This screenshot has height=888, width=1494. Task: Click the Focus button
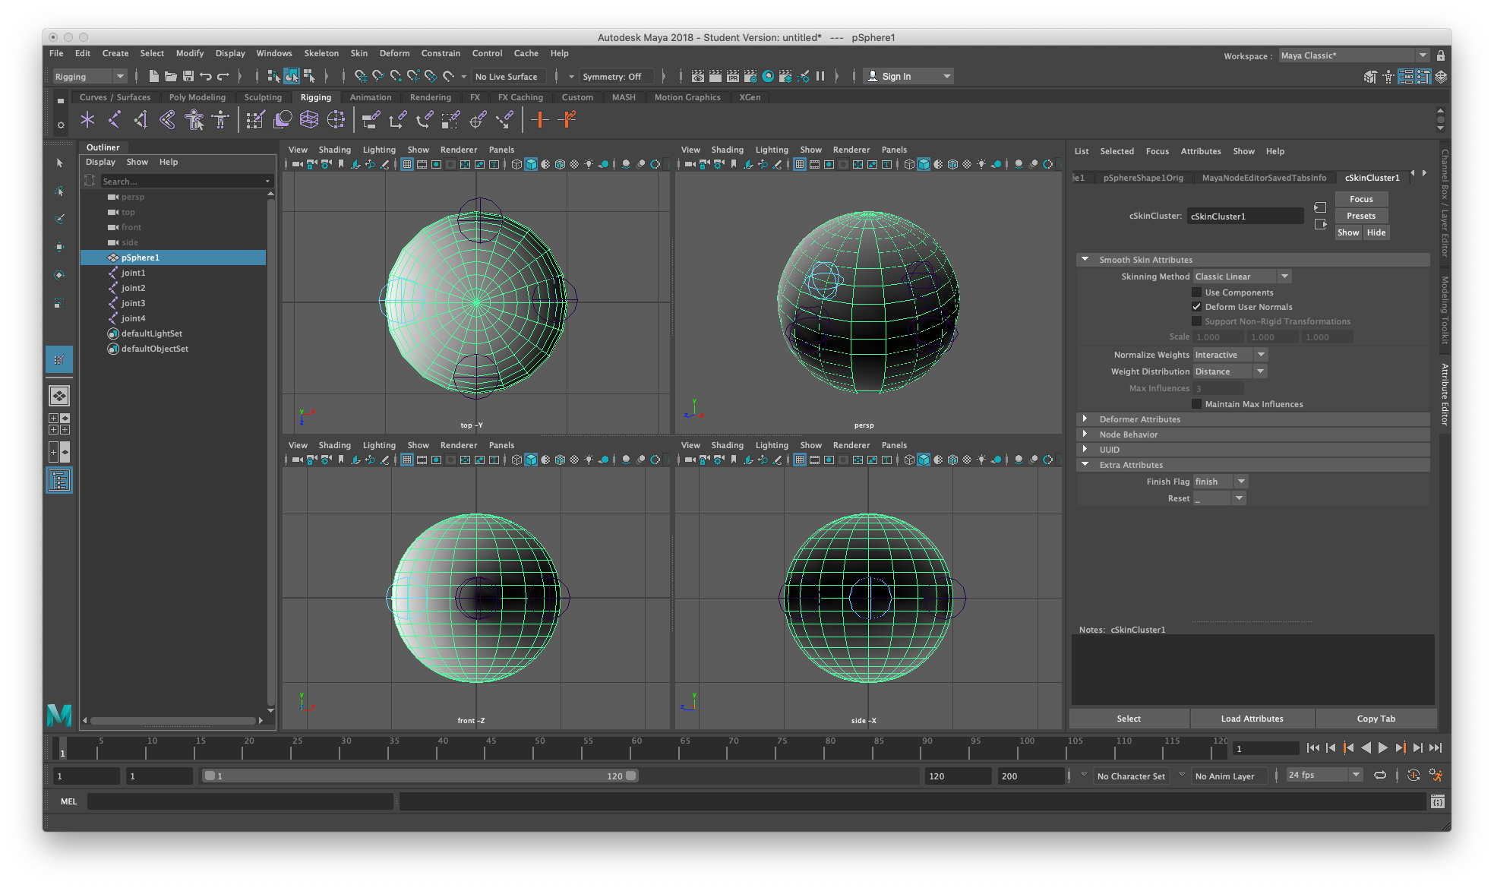coord(1361,199)
